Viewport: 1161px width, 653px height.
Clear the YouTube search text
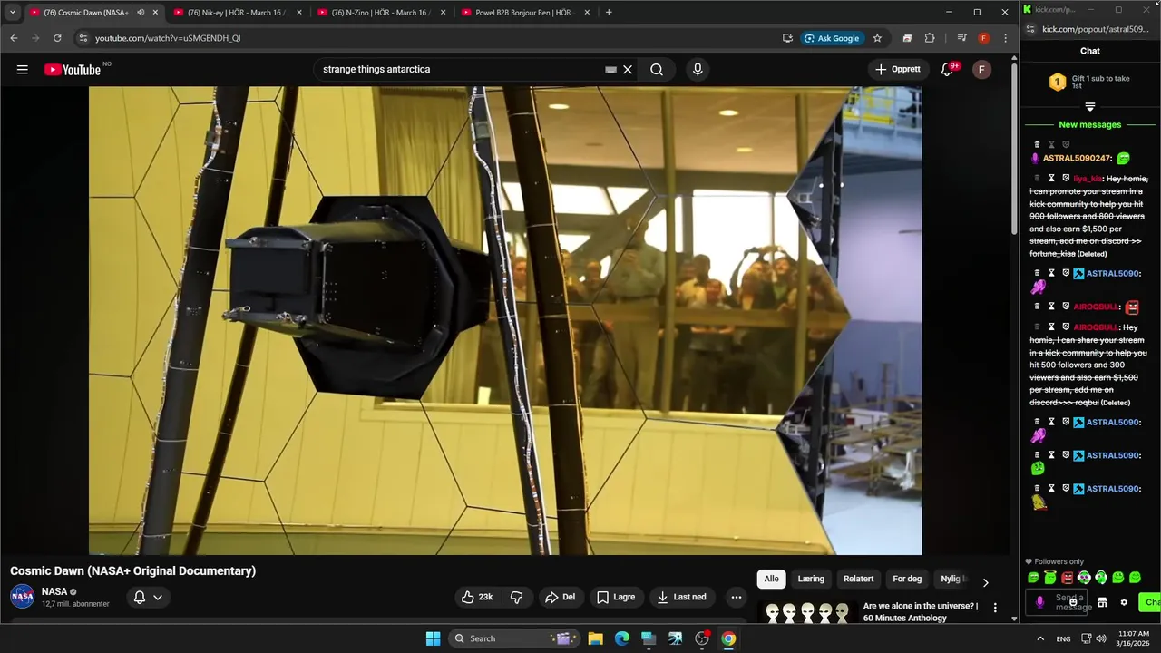click(627, 70)
